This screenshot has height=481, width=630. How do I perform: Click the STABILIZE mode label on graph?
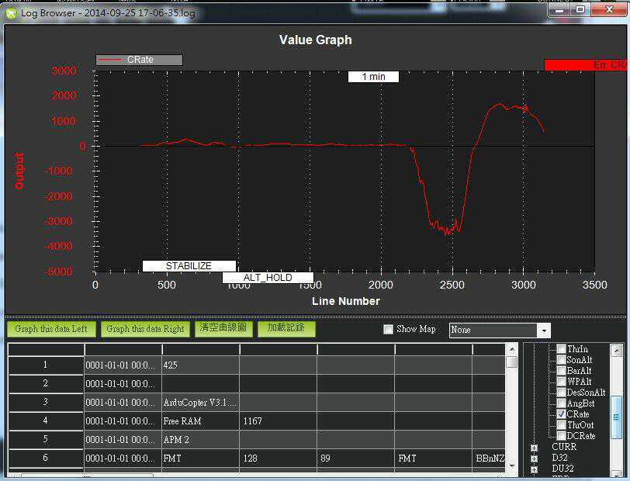[x=189, y=266]
